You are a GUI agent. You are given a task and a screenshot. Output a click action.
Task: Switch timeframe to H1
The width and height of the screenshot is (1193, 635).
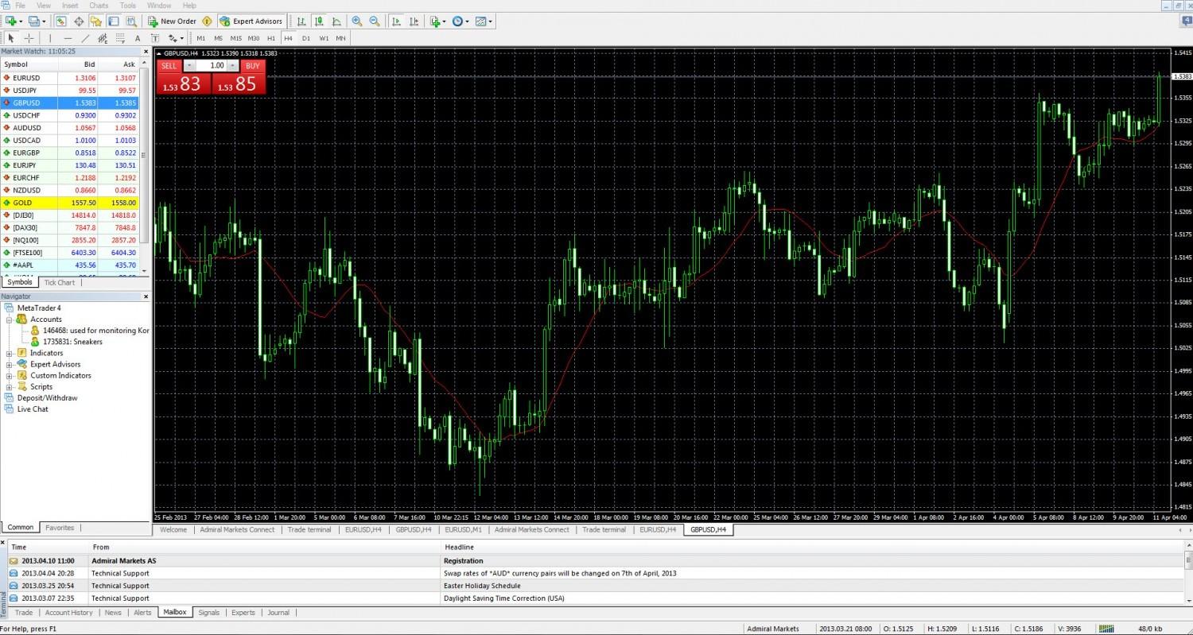tap(271, 38)
